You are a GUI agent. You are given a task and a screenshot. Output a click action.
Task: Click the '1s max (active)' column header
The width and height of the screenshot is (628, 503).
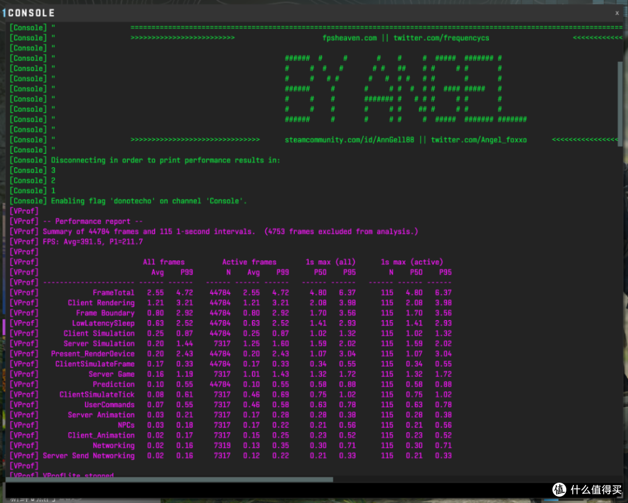tap(412, 262)
